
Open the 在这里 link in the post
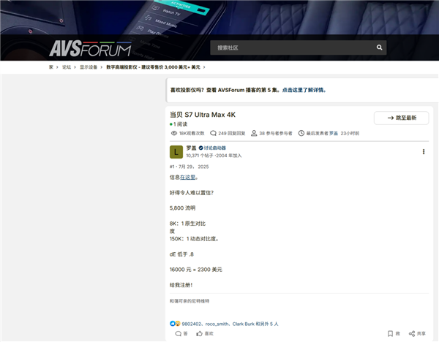(187, 178)
